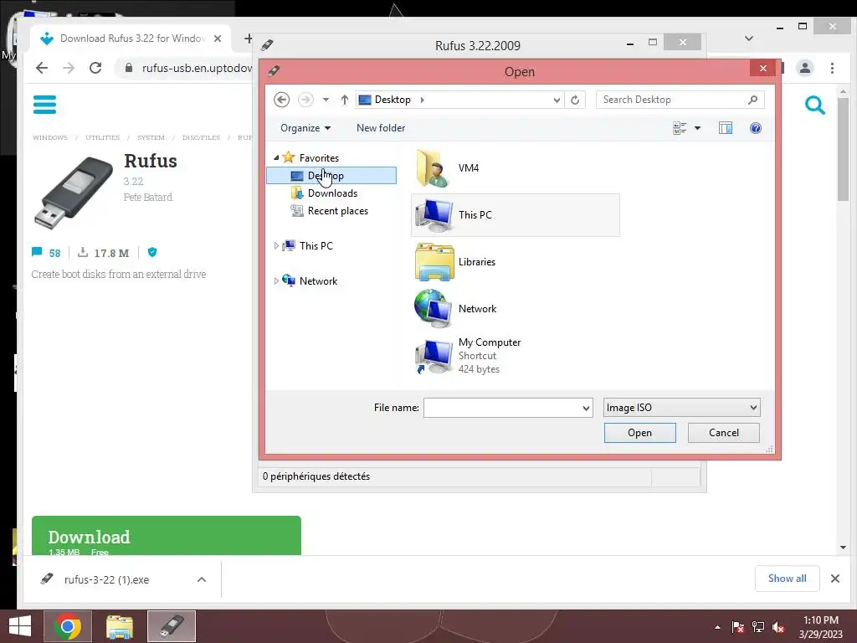Click the Open button
This screenshot has width=857, height=643.
pos(639,433)
